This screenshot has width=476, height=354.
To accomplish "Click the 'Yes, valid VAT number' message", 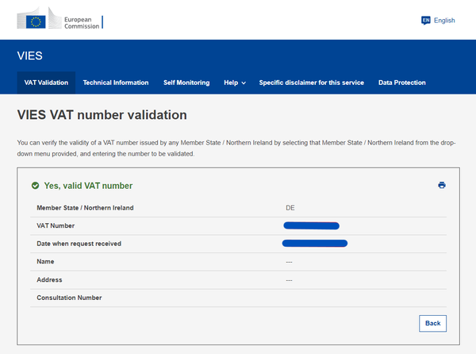I will (88, 186).
